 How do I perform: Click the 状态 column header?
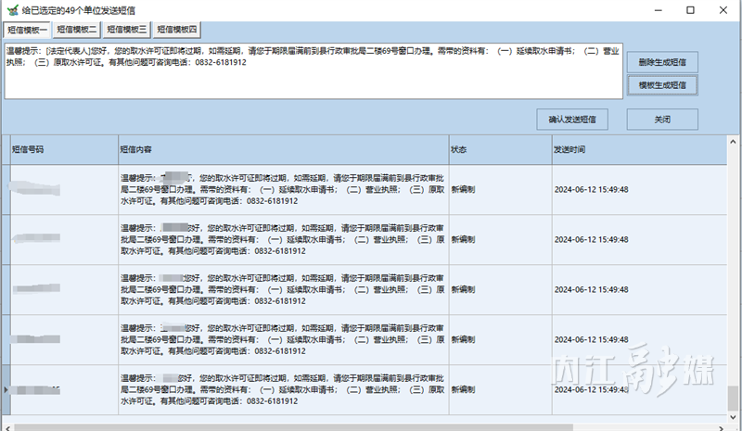(x=499, y=148)
